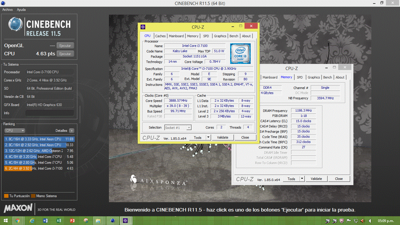Open Bench tab in rear CPU-Z window
The image size is (400, 225).
click(328, 77)
